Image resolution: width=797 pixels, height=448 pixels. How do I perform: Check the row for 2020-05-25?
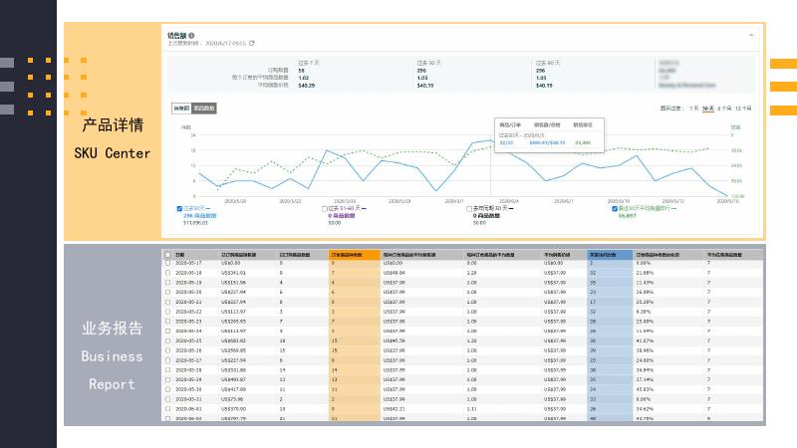click(168, 340)
